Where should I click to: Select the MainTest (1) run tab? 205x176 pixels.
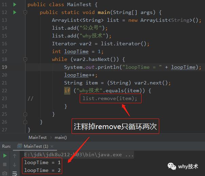(x=33, y=146)
